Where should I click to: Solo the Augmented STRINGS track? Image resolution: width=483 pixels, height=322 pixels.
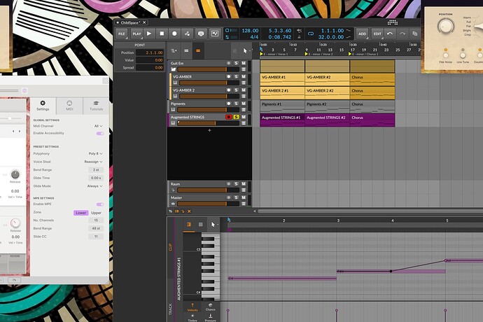pyautogui.click(x=237, y=117)
